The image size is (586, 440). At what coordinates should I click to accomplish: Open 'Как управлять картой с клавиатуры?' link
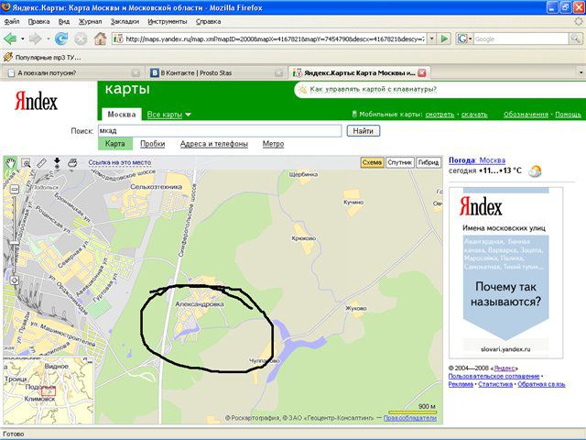(x=373, y=90)
